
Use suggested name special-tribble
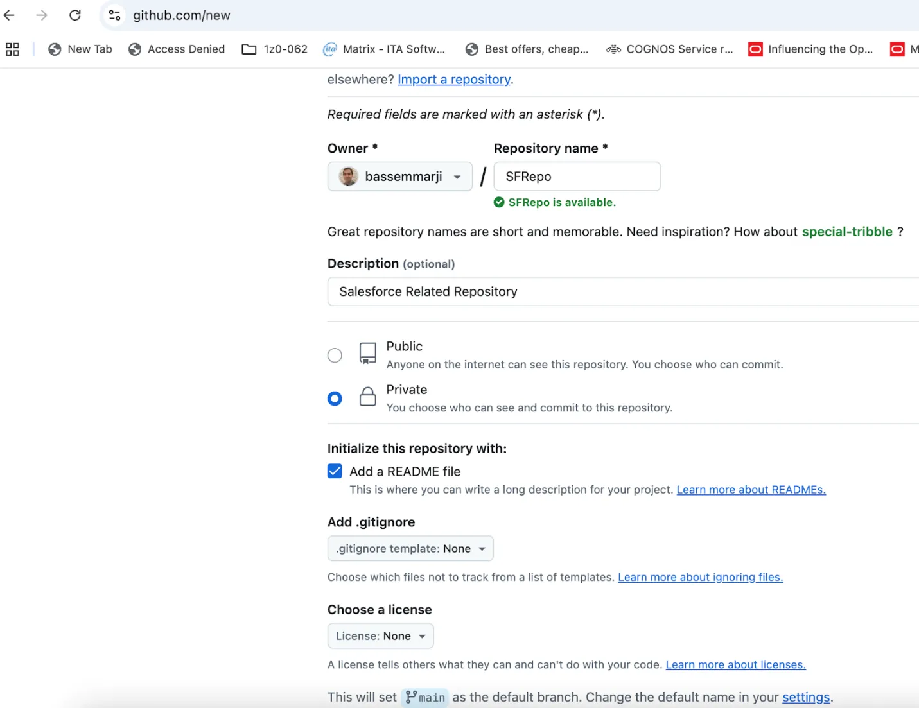(846, 232)
